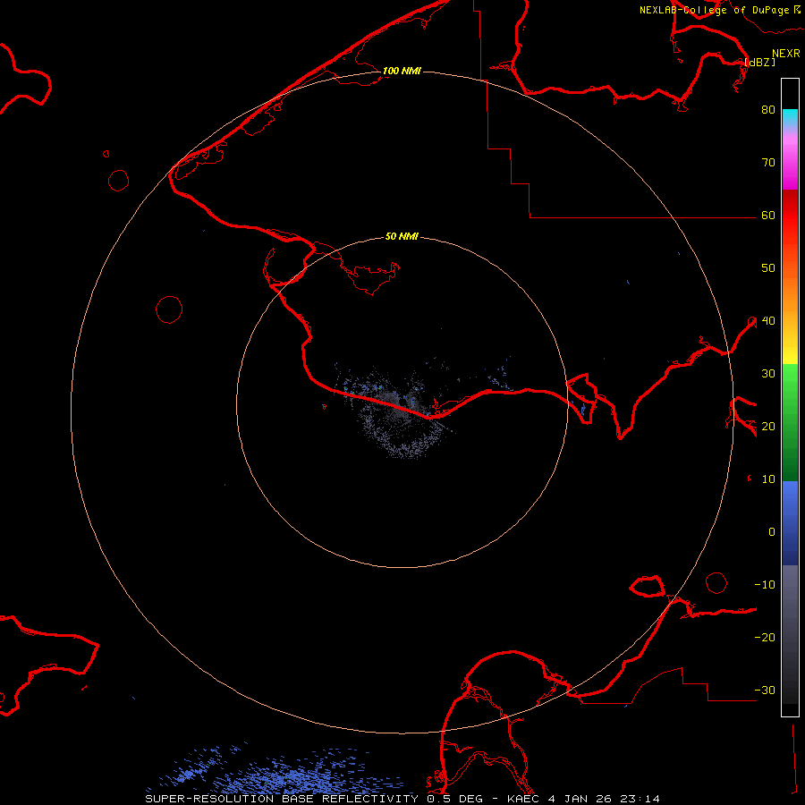Click the -10 value on the dBZ scale
Viewport: 805px width, 805px height.
(765, 585)
